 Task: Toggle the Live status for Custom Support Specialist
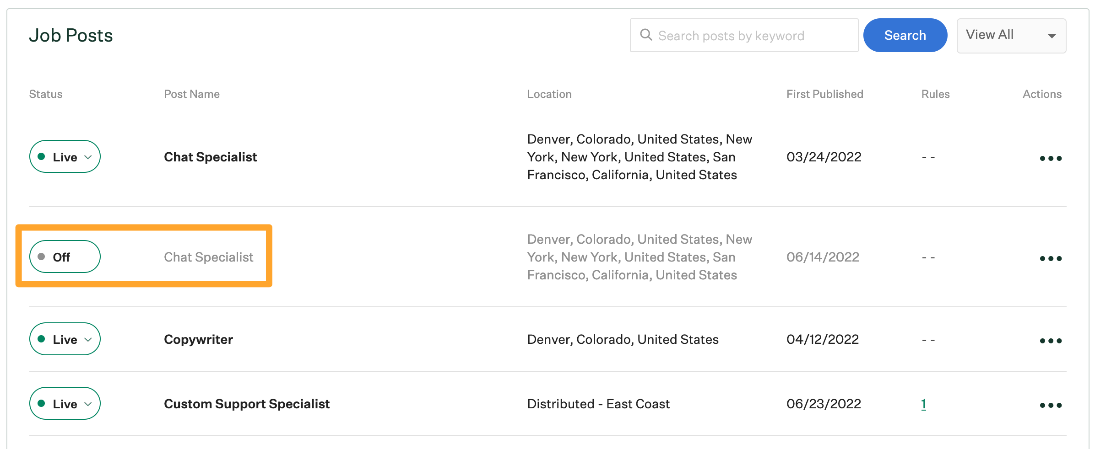tap(65, 403)
